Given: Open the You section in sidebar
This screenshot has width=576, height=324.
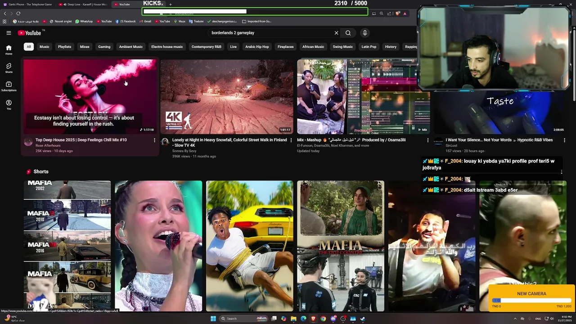Looking at the screenshot, I should pos(9,105).
